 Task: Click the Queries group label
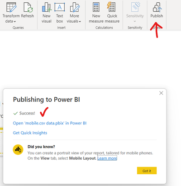[x=18, y=28]
